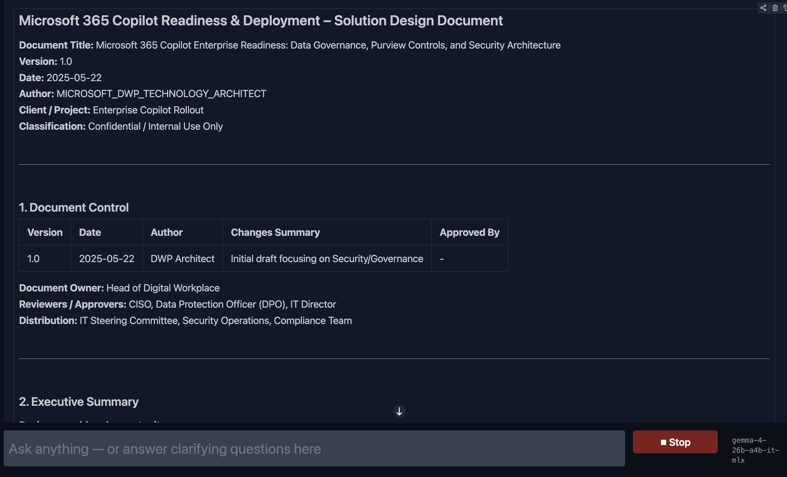Click the Document Title line
This screenshot has height=477, width=787.
[290, 45]
